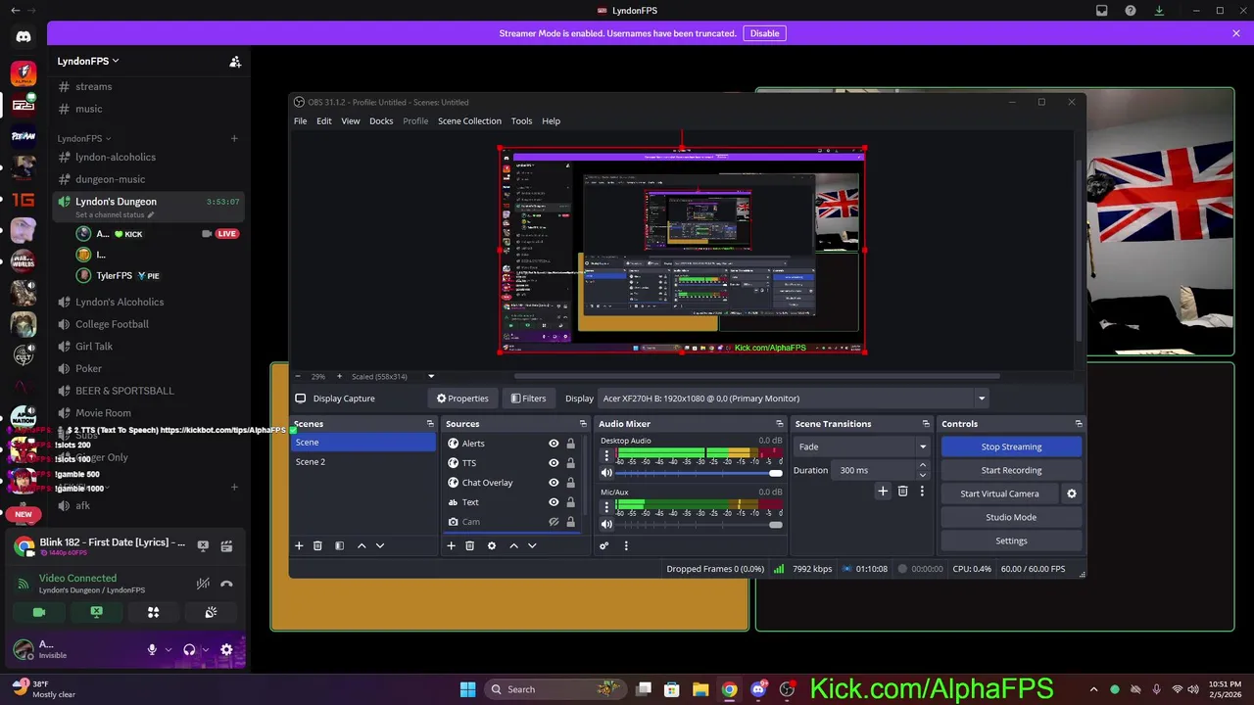Viewport: 1254px width, 705px height.
Task: Open virtual camera settings gear
Action: pos(1072,493)
